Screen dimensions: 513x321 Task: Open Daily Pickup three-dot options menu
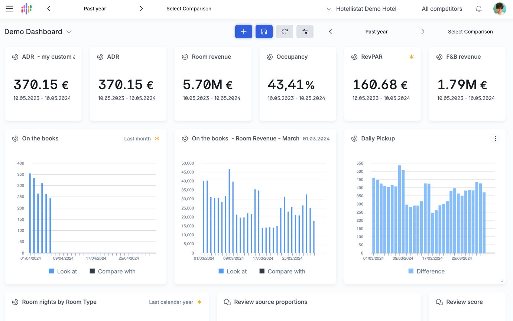pos(495,139)
